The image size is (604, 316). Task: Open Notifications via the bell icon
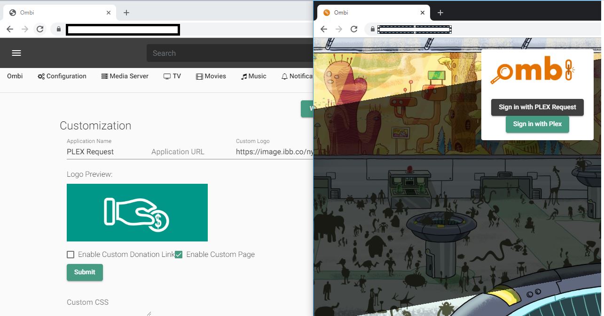pos(284,76)
